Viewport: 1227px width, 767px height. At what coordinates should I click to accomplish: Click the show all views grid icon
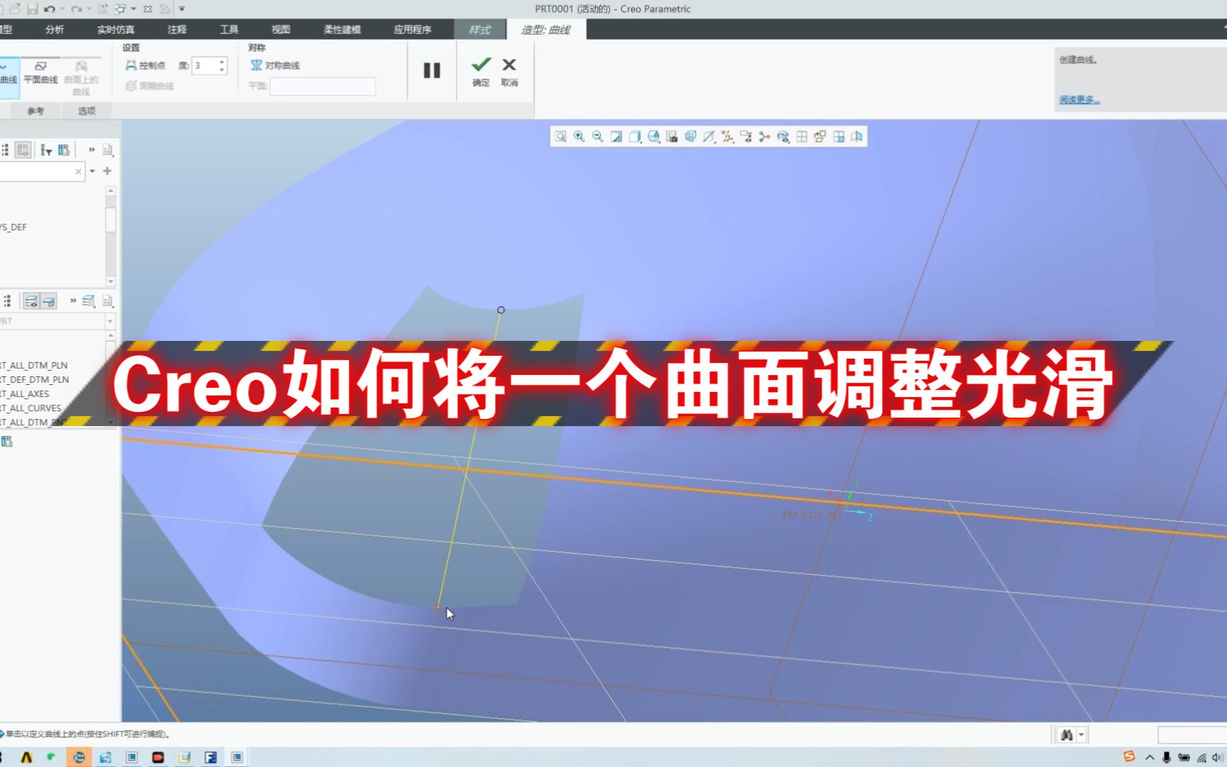[x=802, y=137]
